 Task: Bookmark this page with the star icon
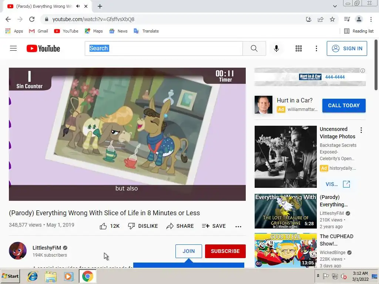(x=332, y=19)
